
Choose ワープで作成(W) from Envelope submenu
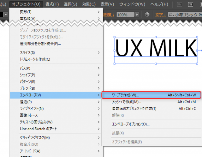click(126, 95)
